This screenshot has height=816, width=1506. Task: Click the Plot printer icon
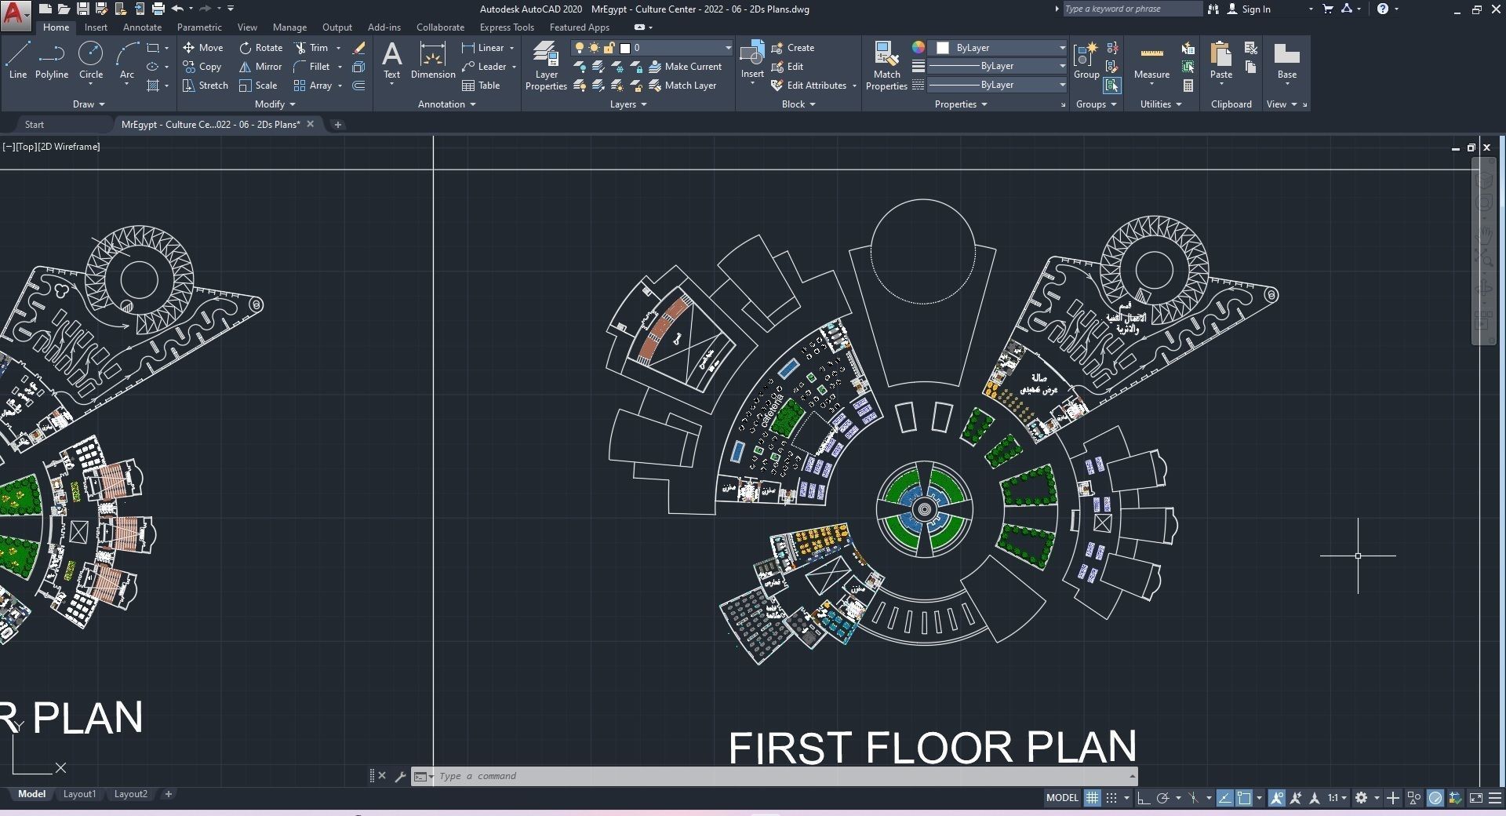158,9
